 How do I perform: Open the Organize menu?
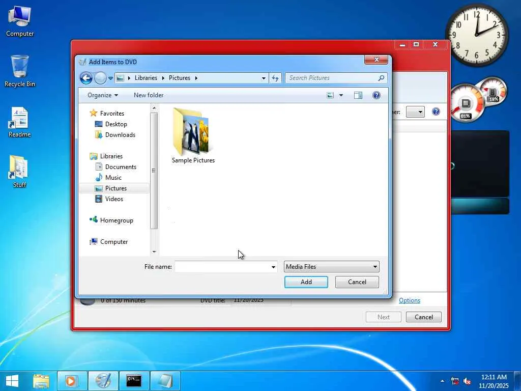[x=103, y=95]
